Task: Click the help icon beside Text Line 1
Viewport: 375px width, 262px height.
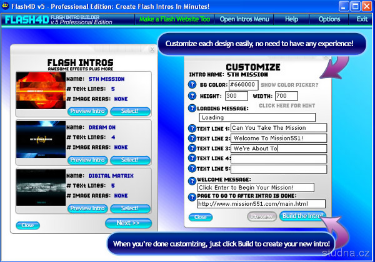Action: pyautogui.click(x=192, y=128)
